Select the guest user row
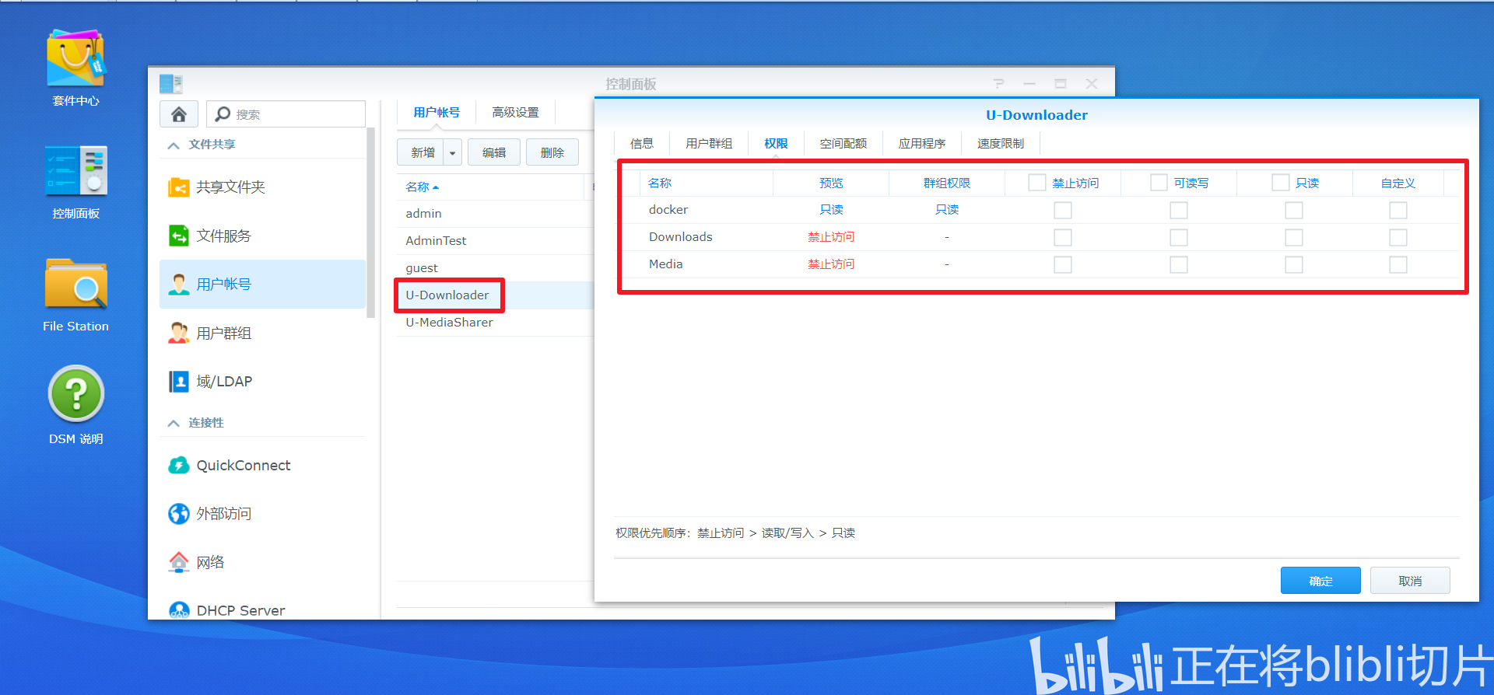Viewport: 1494px width, 695px height. (x=495, y=268)
